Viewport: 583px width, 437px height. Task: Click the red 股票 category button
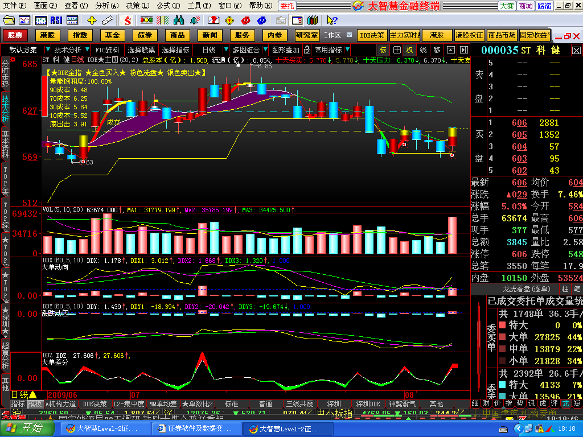(15, 35)
